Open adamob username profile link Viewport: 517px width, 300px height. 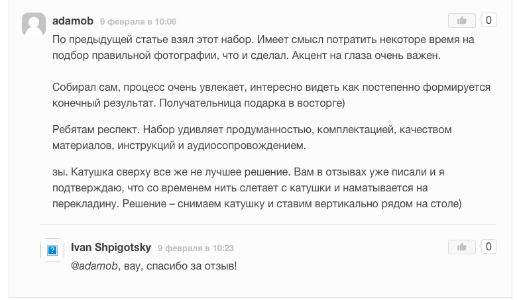click(x=73, y=21)
